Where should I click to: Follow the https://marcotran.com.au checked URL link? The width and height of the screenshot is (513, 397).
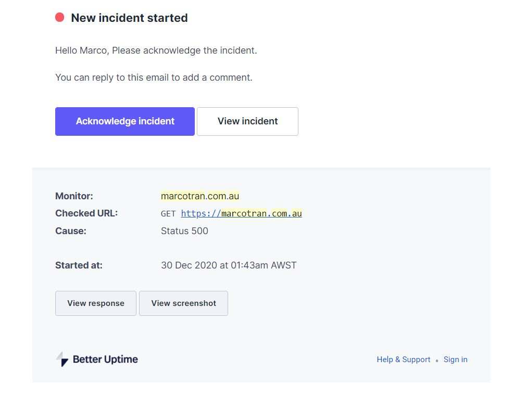[241, 213]
